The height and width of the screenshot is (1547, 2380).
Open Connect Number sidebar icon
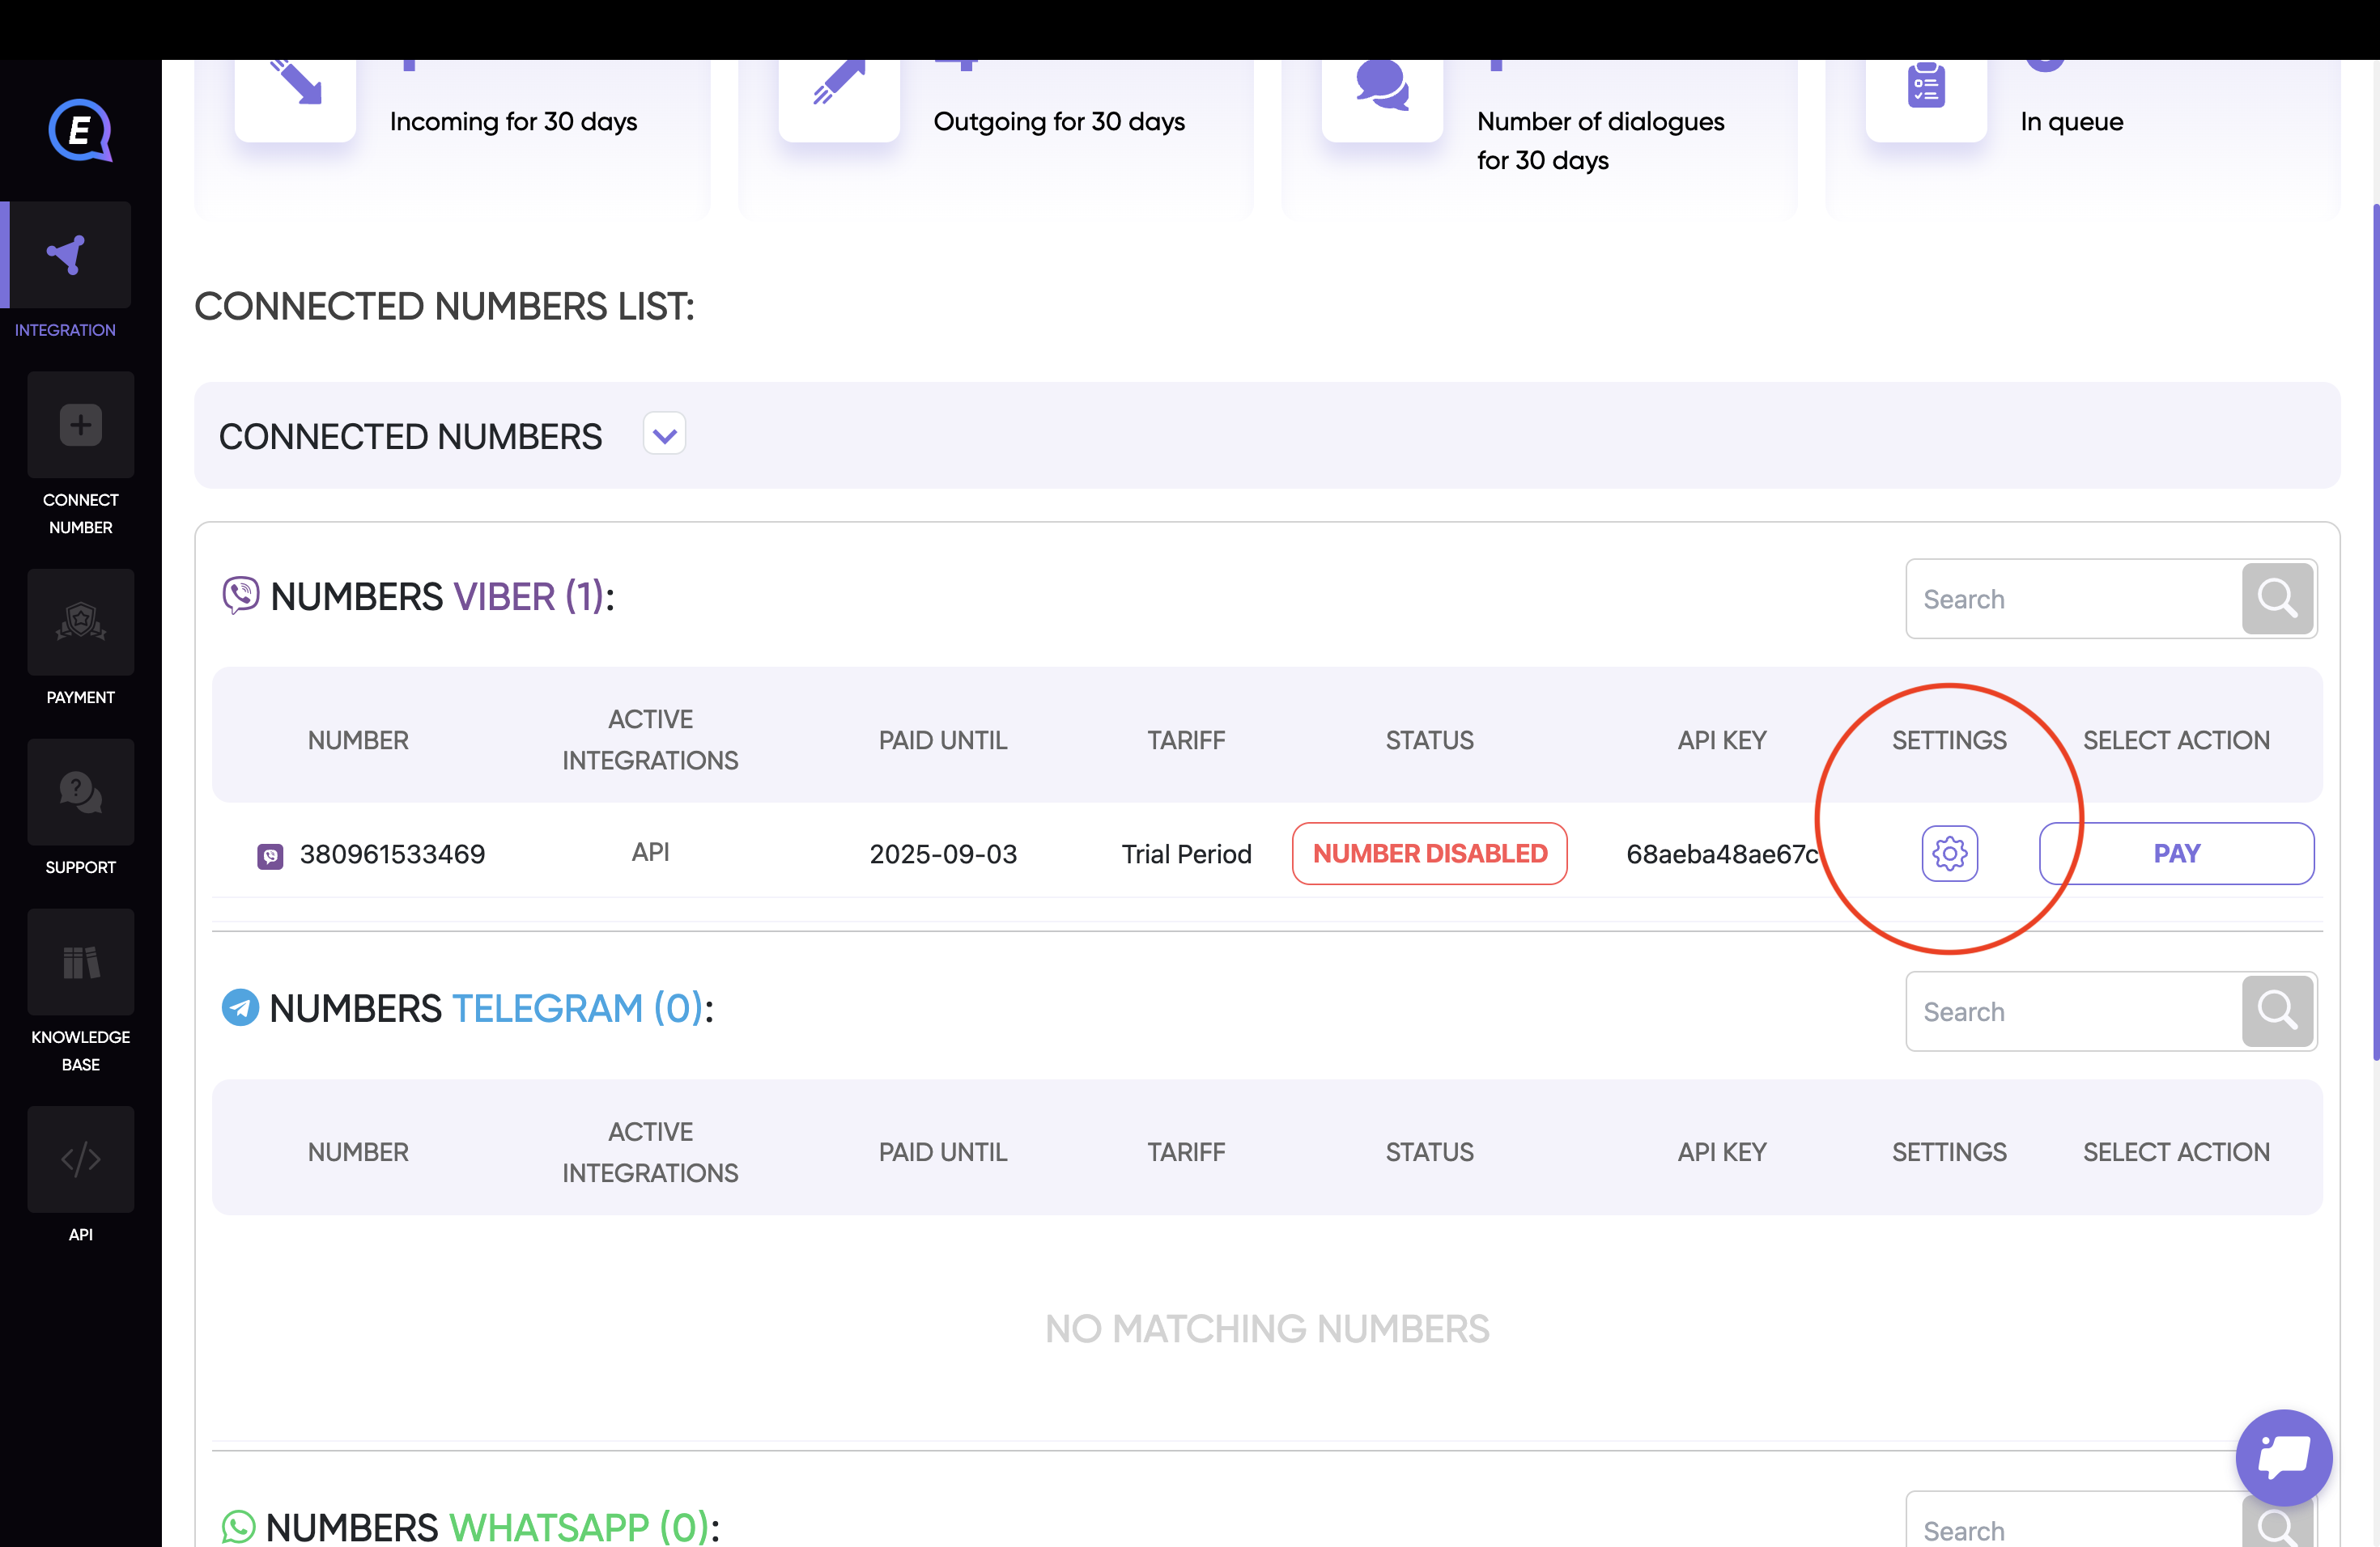[80, 426]
